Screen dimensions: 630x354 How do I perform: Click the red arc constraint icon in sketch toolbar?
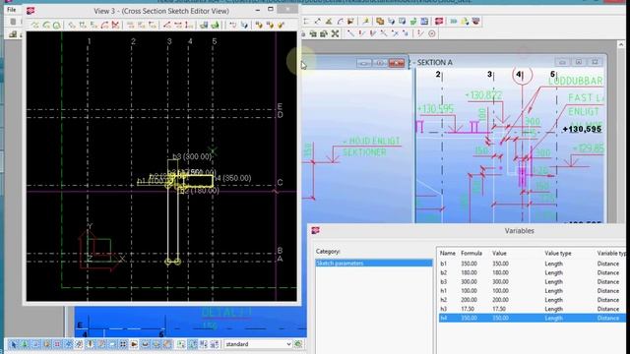click(x=105, y=25)
